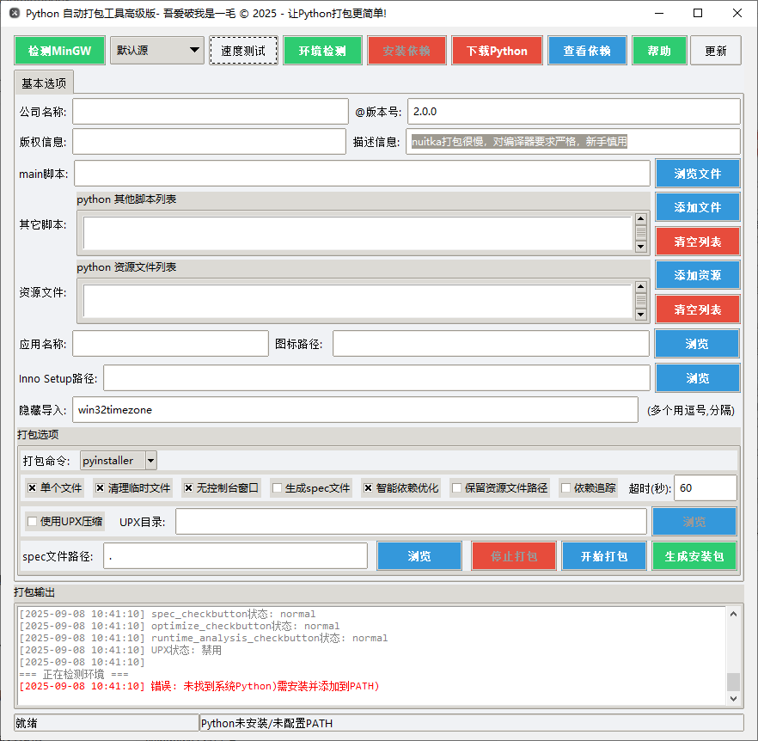The height and width of the screenshot is (741, 758).
Task: Click the Python未安装/未配置PATH status text
Action: pos(266,723)
